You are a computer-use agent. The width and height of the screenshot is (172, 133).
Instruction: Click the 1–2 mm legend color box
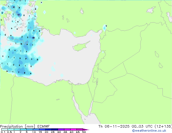tap(17, 129)
